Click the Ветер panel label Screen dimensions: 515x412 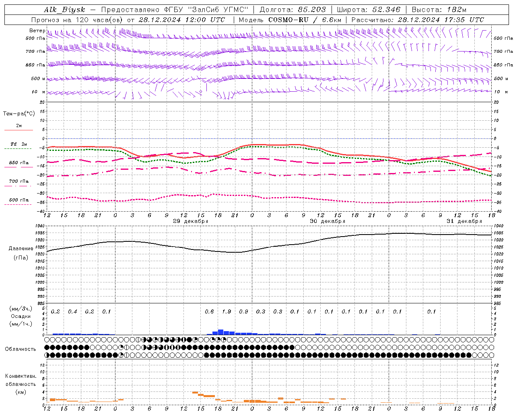pyautogui.click(x=37, y=31)
